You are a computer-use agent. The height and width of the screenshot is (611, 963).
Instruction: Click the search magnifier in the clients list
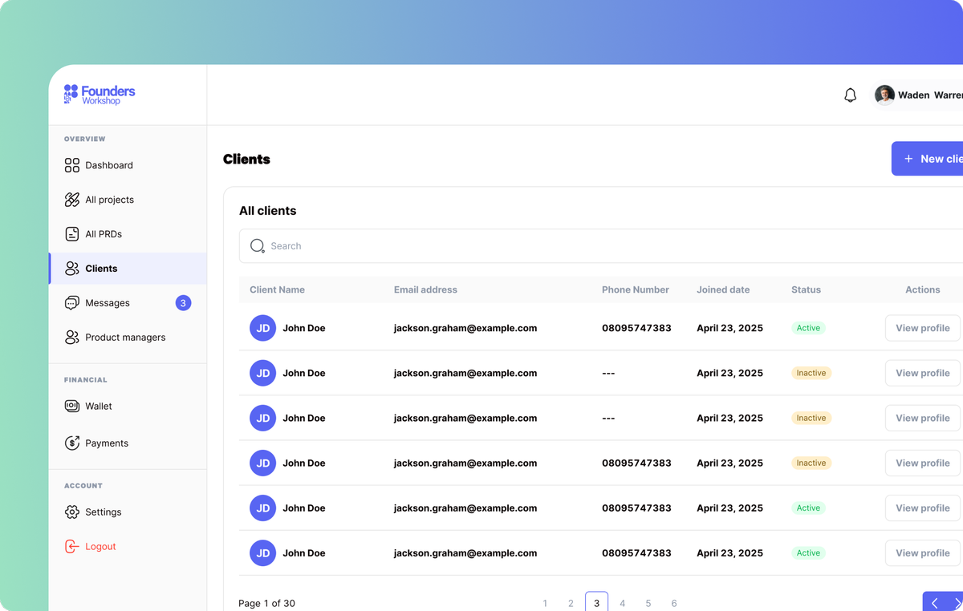257,245
